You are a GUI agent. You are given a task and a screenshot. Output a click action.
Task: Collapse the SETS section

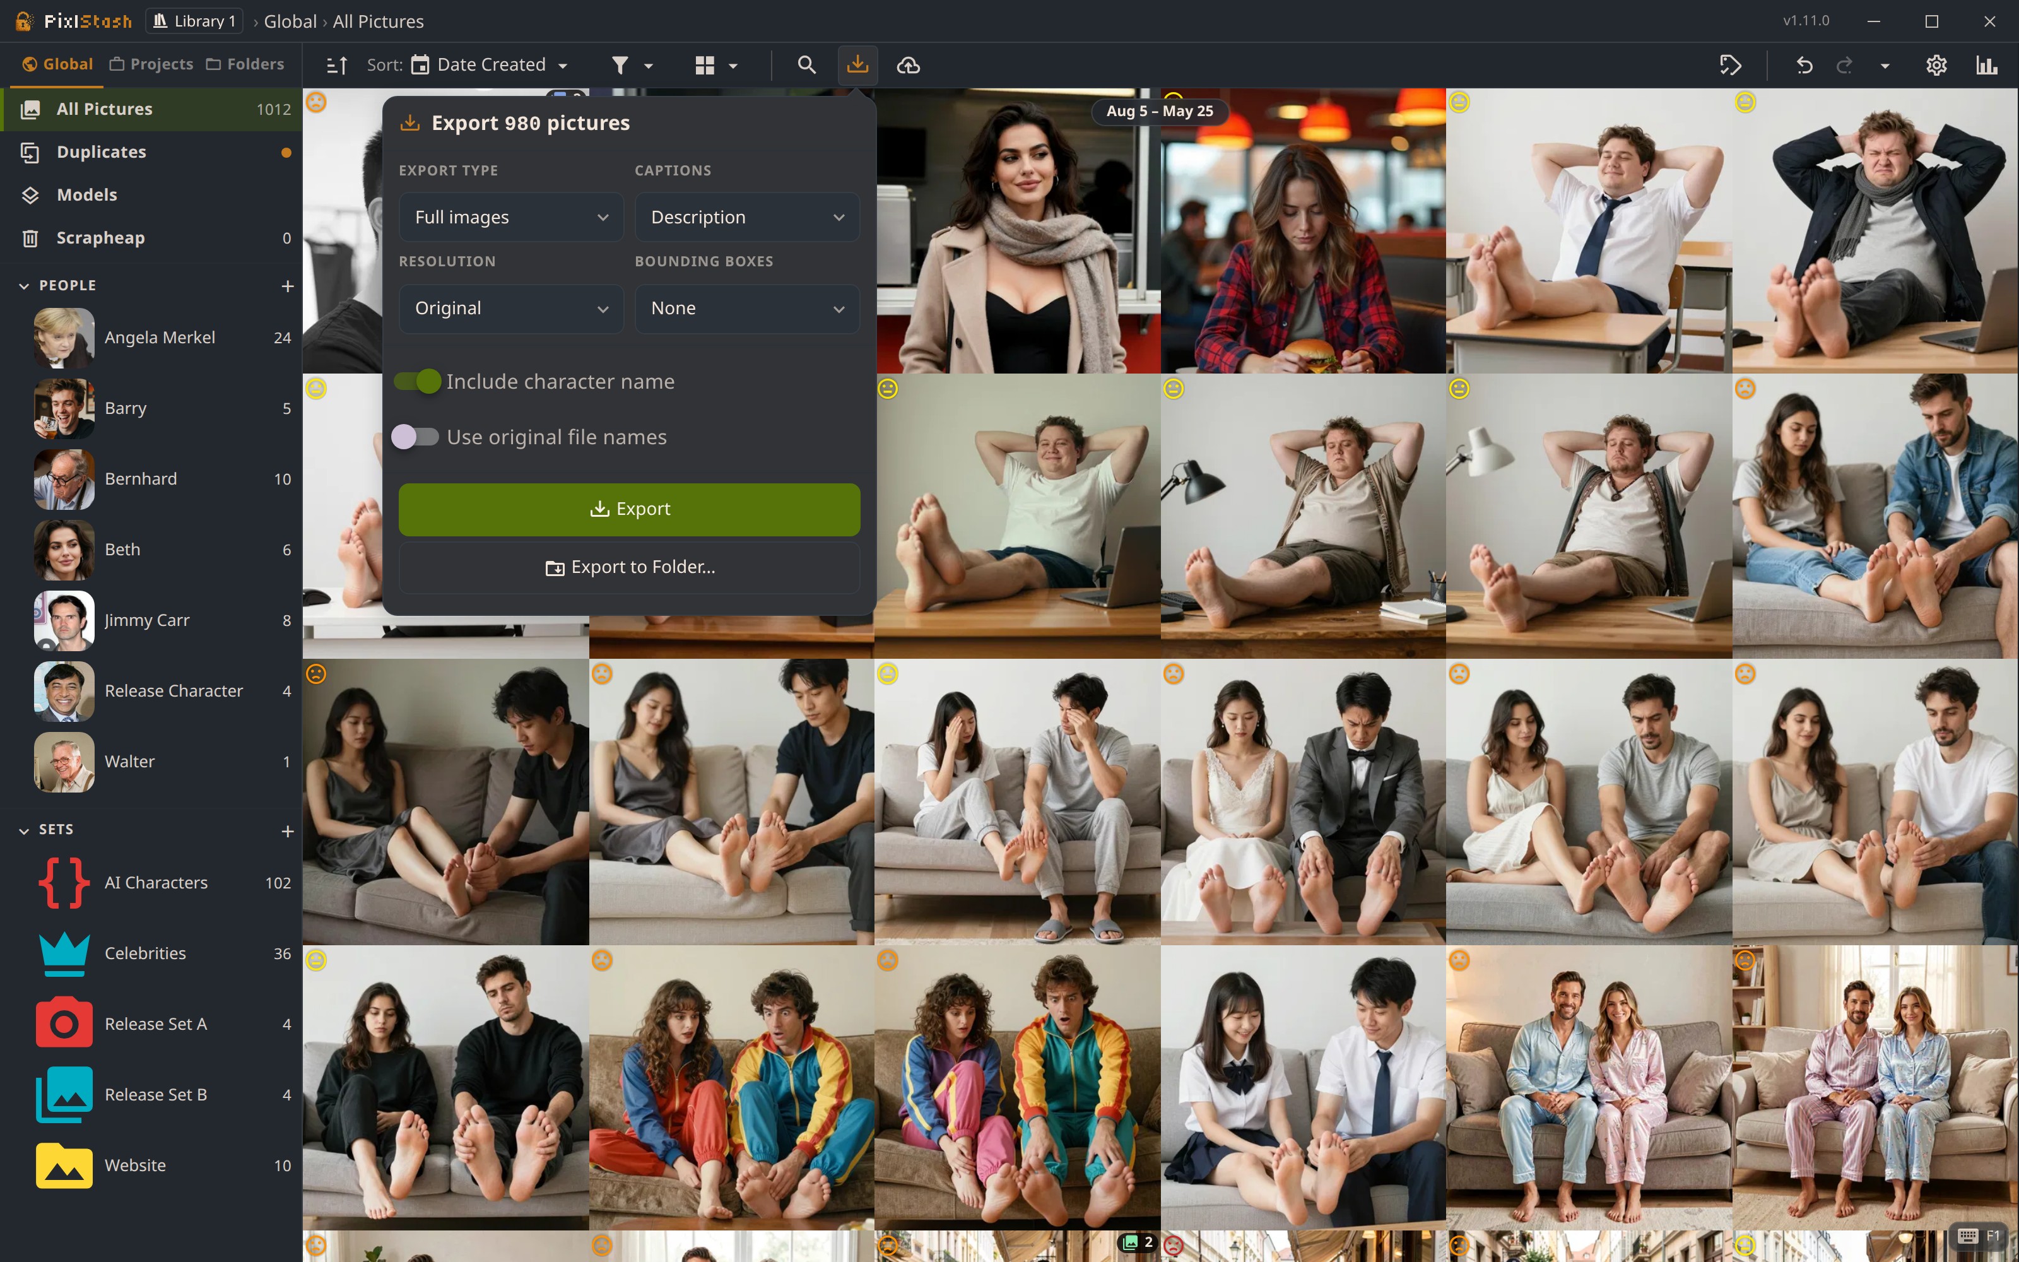(24, 830)
